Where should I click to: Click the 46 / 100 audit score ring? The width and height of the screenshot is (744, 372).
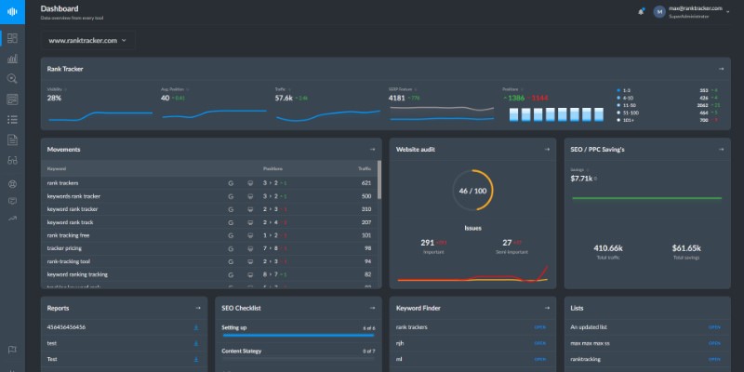[472, 191]
